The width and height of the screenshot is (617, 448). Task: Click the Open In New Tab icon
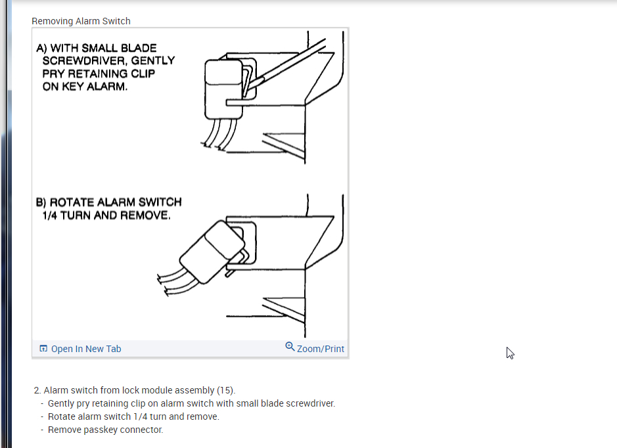coord(43,349)
